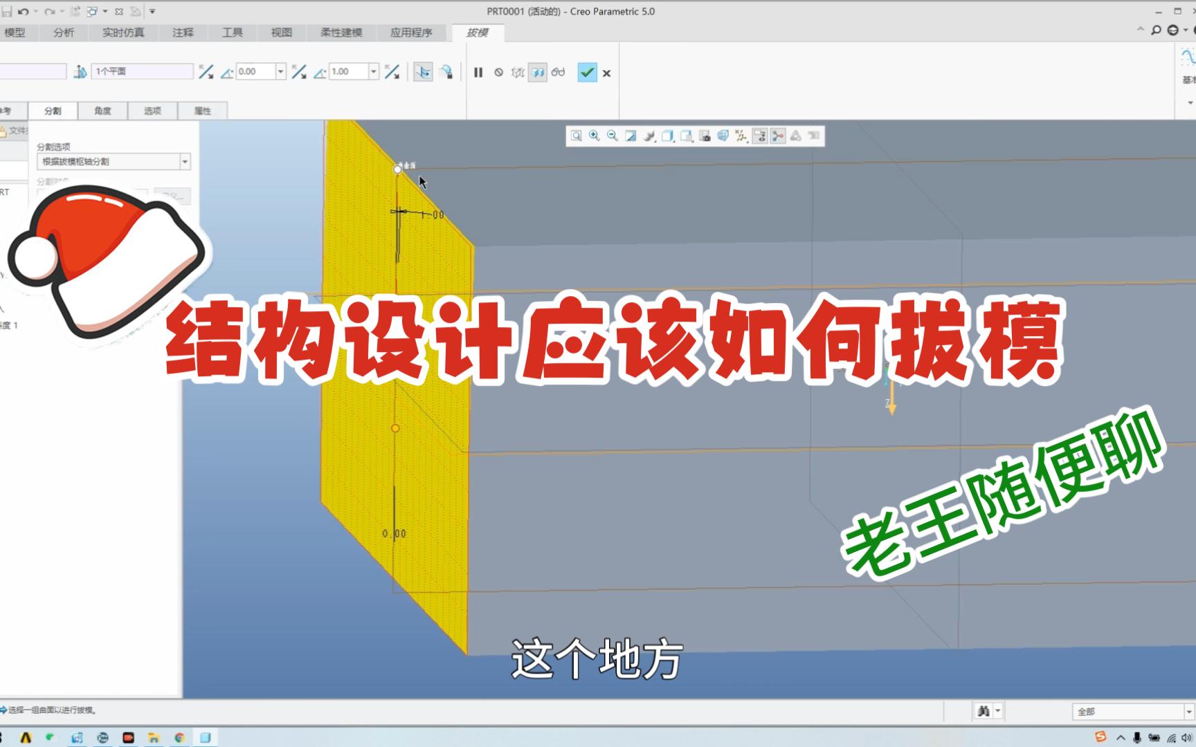Toggle the draft preview glasses icon
Screen dimensions: 1196x747
pyautogui.click(x=559, y=72)
